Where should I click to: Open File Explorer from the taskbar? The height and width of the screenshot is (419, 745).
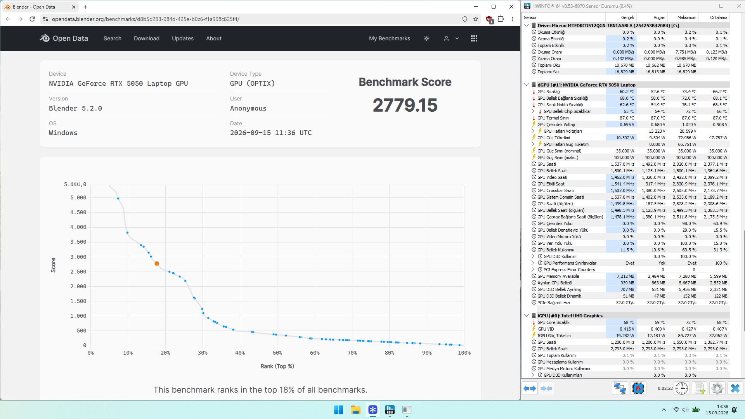[356, 410]
